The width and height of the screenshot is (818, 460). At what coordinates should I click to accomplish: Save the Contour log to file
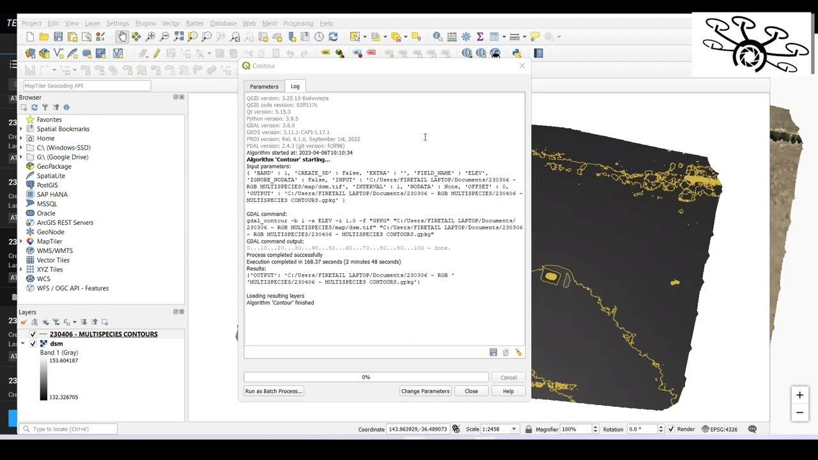tap(493, 353)
